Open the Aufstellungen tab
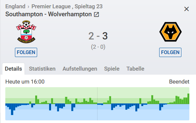Viewport: 196px width, 123px height. click(x=80, y=69)
